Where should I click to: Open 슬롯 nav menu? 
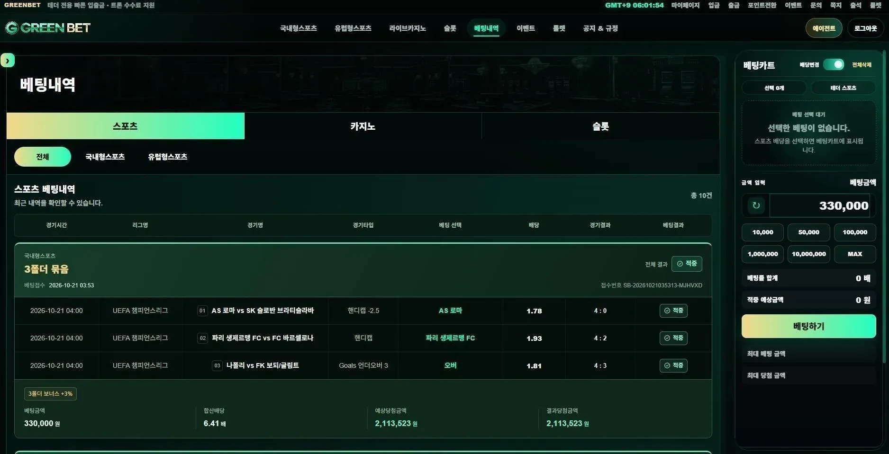(x=450, y=28)
